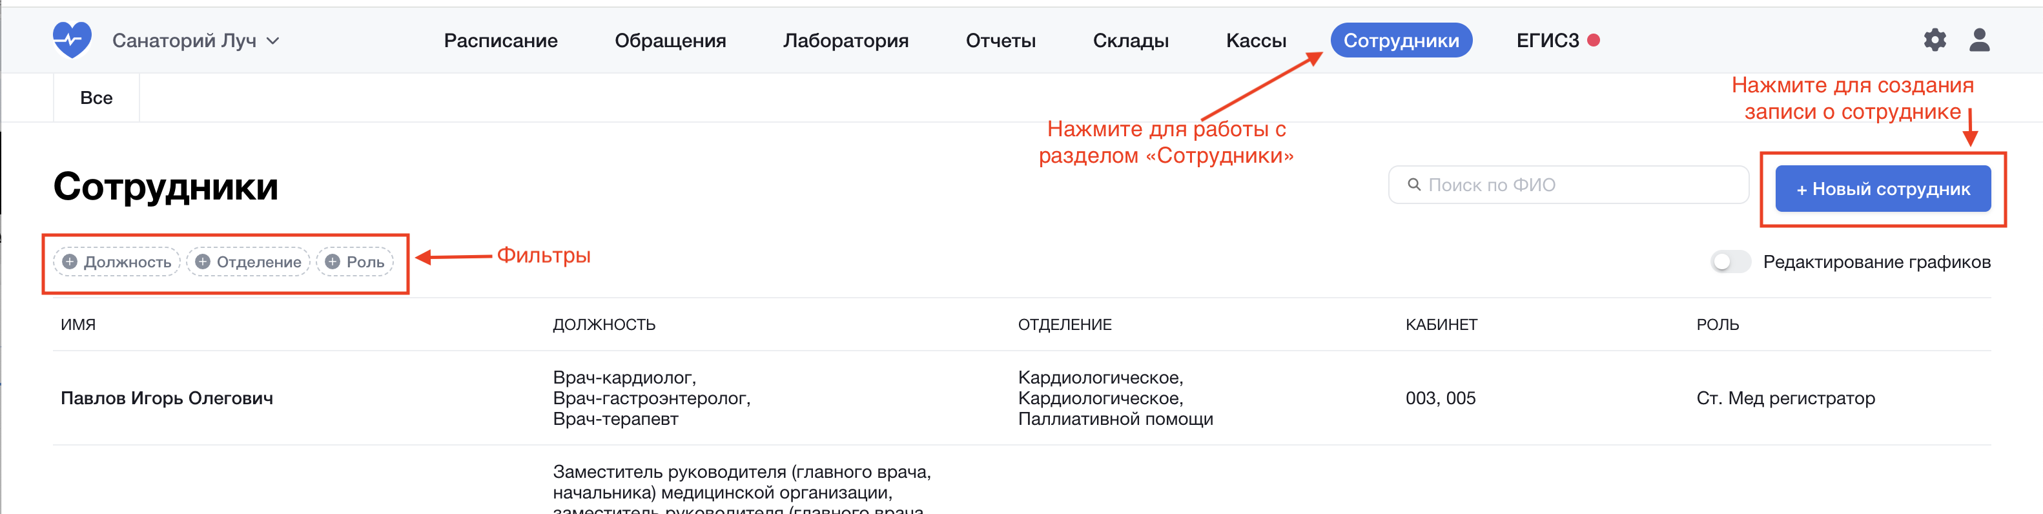The image size is (2043, 514).
Task: Click the magnifier icon in search field
Action: click(x=1413, y=185)
